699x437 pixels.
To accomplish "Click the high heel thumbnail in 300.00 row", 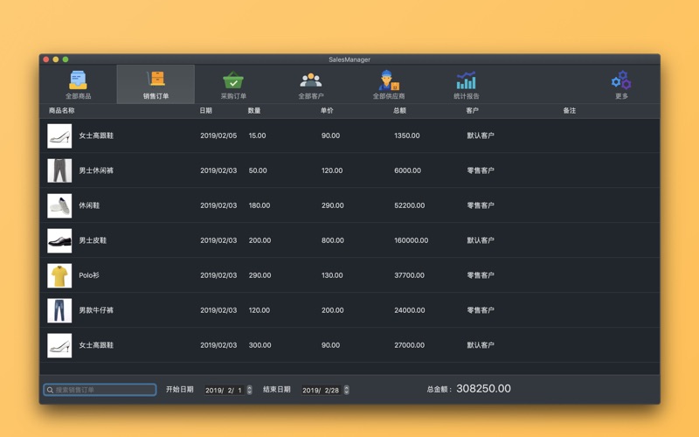I will [59, 345].
